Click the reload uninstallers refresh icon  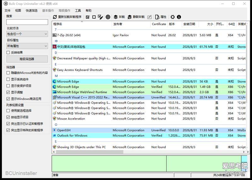tap(55, 17)
